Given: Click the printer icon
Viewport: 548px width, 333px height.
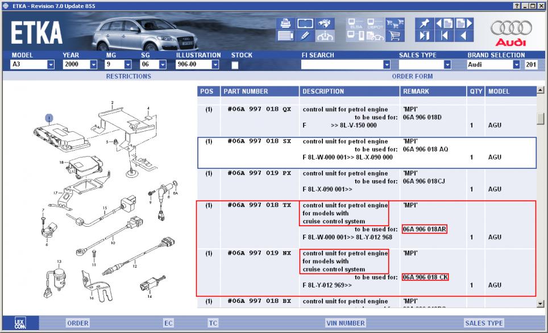Looking at the screenshot, I should pyautogui.click(x=285, y=23).
